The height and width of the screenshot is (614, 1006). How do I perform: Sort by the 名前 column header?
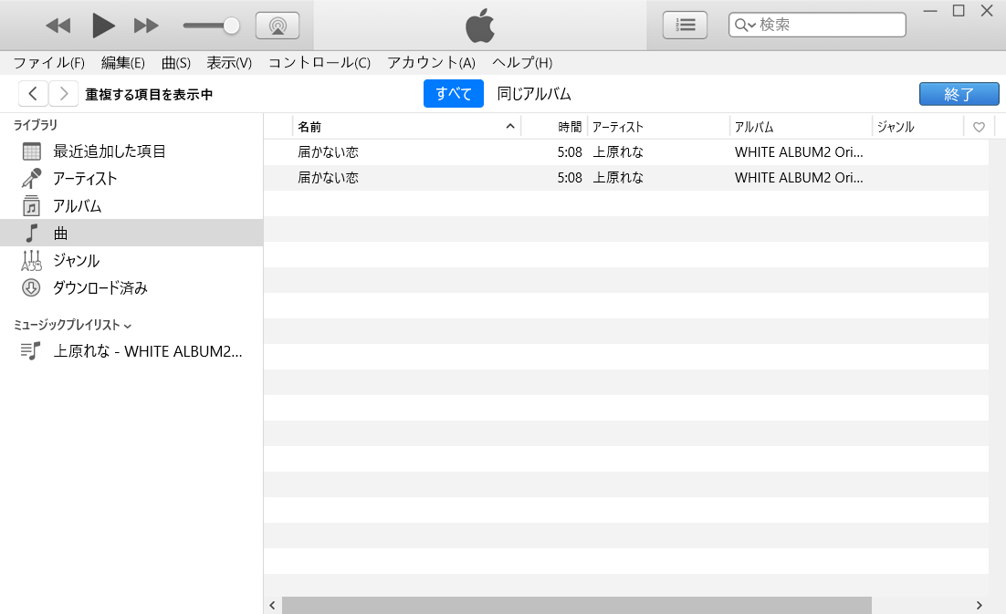click(x=309, y=127)
